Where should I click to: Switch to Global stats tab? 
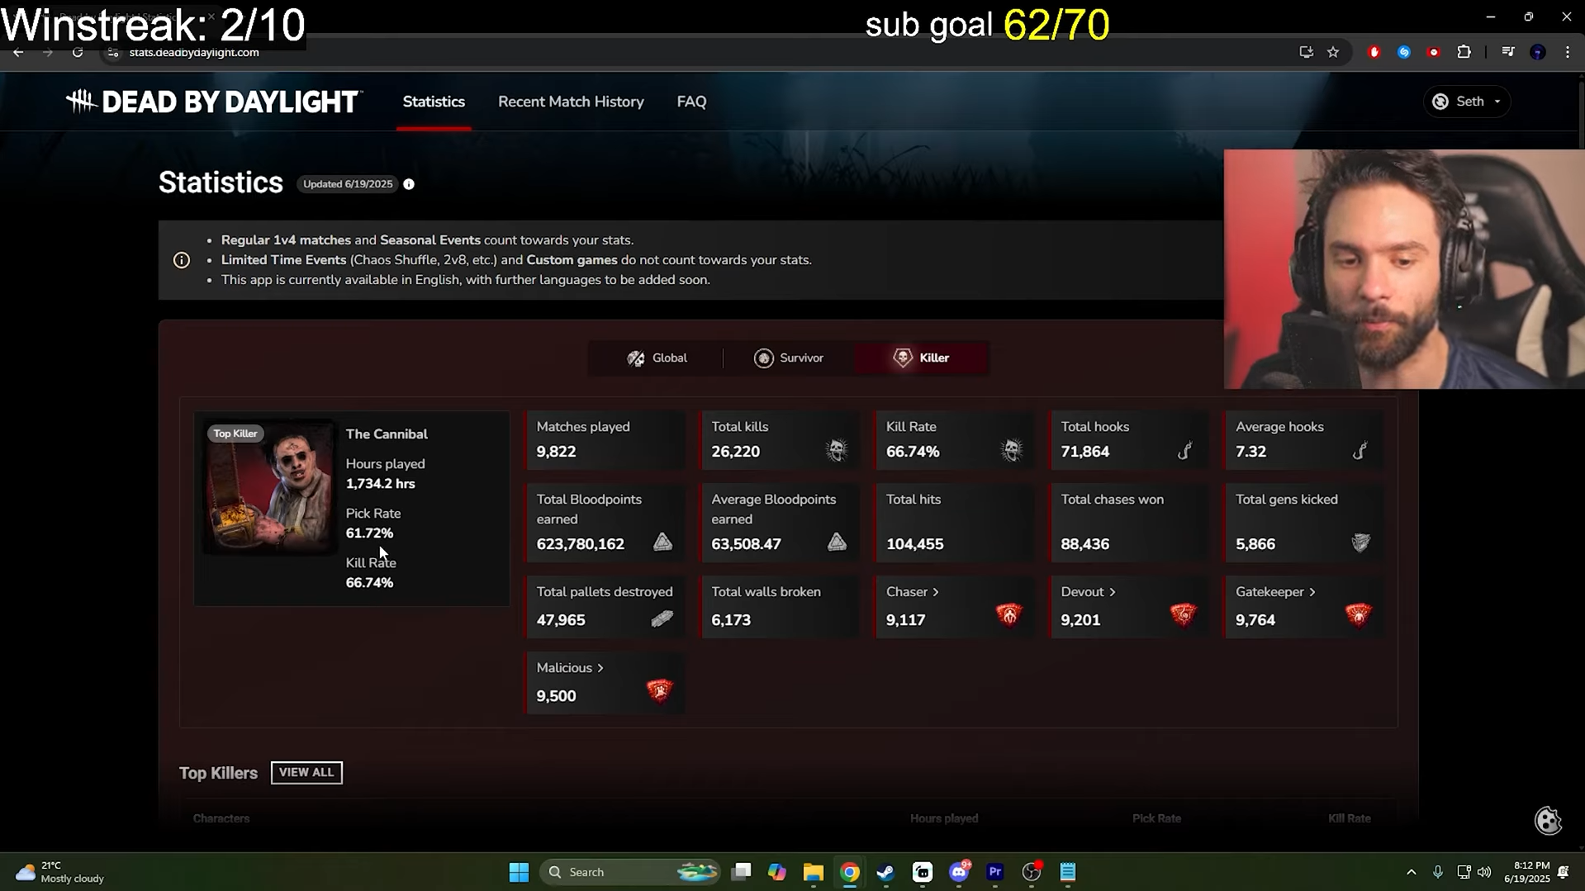tap(657, 358)
